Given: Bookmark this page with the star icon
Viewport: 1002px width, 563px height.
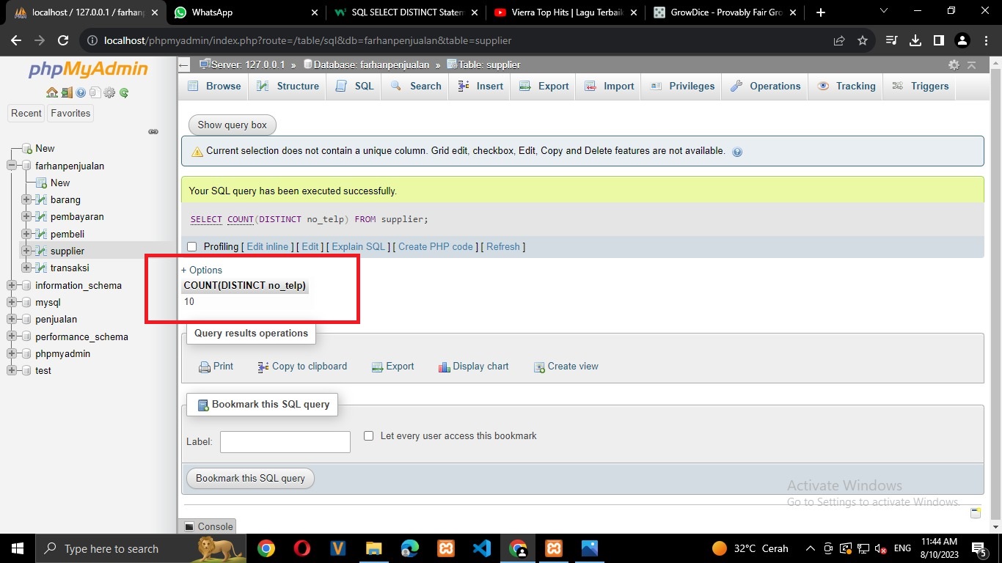Looking at the screenshot, I should [x=863, y=40].
